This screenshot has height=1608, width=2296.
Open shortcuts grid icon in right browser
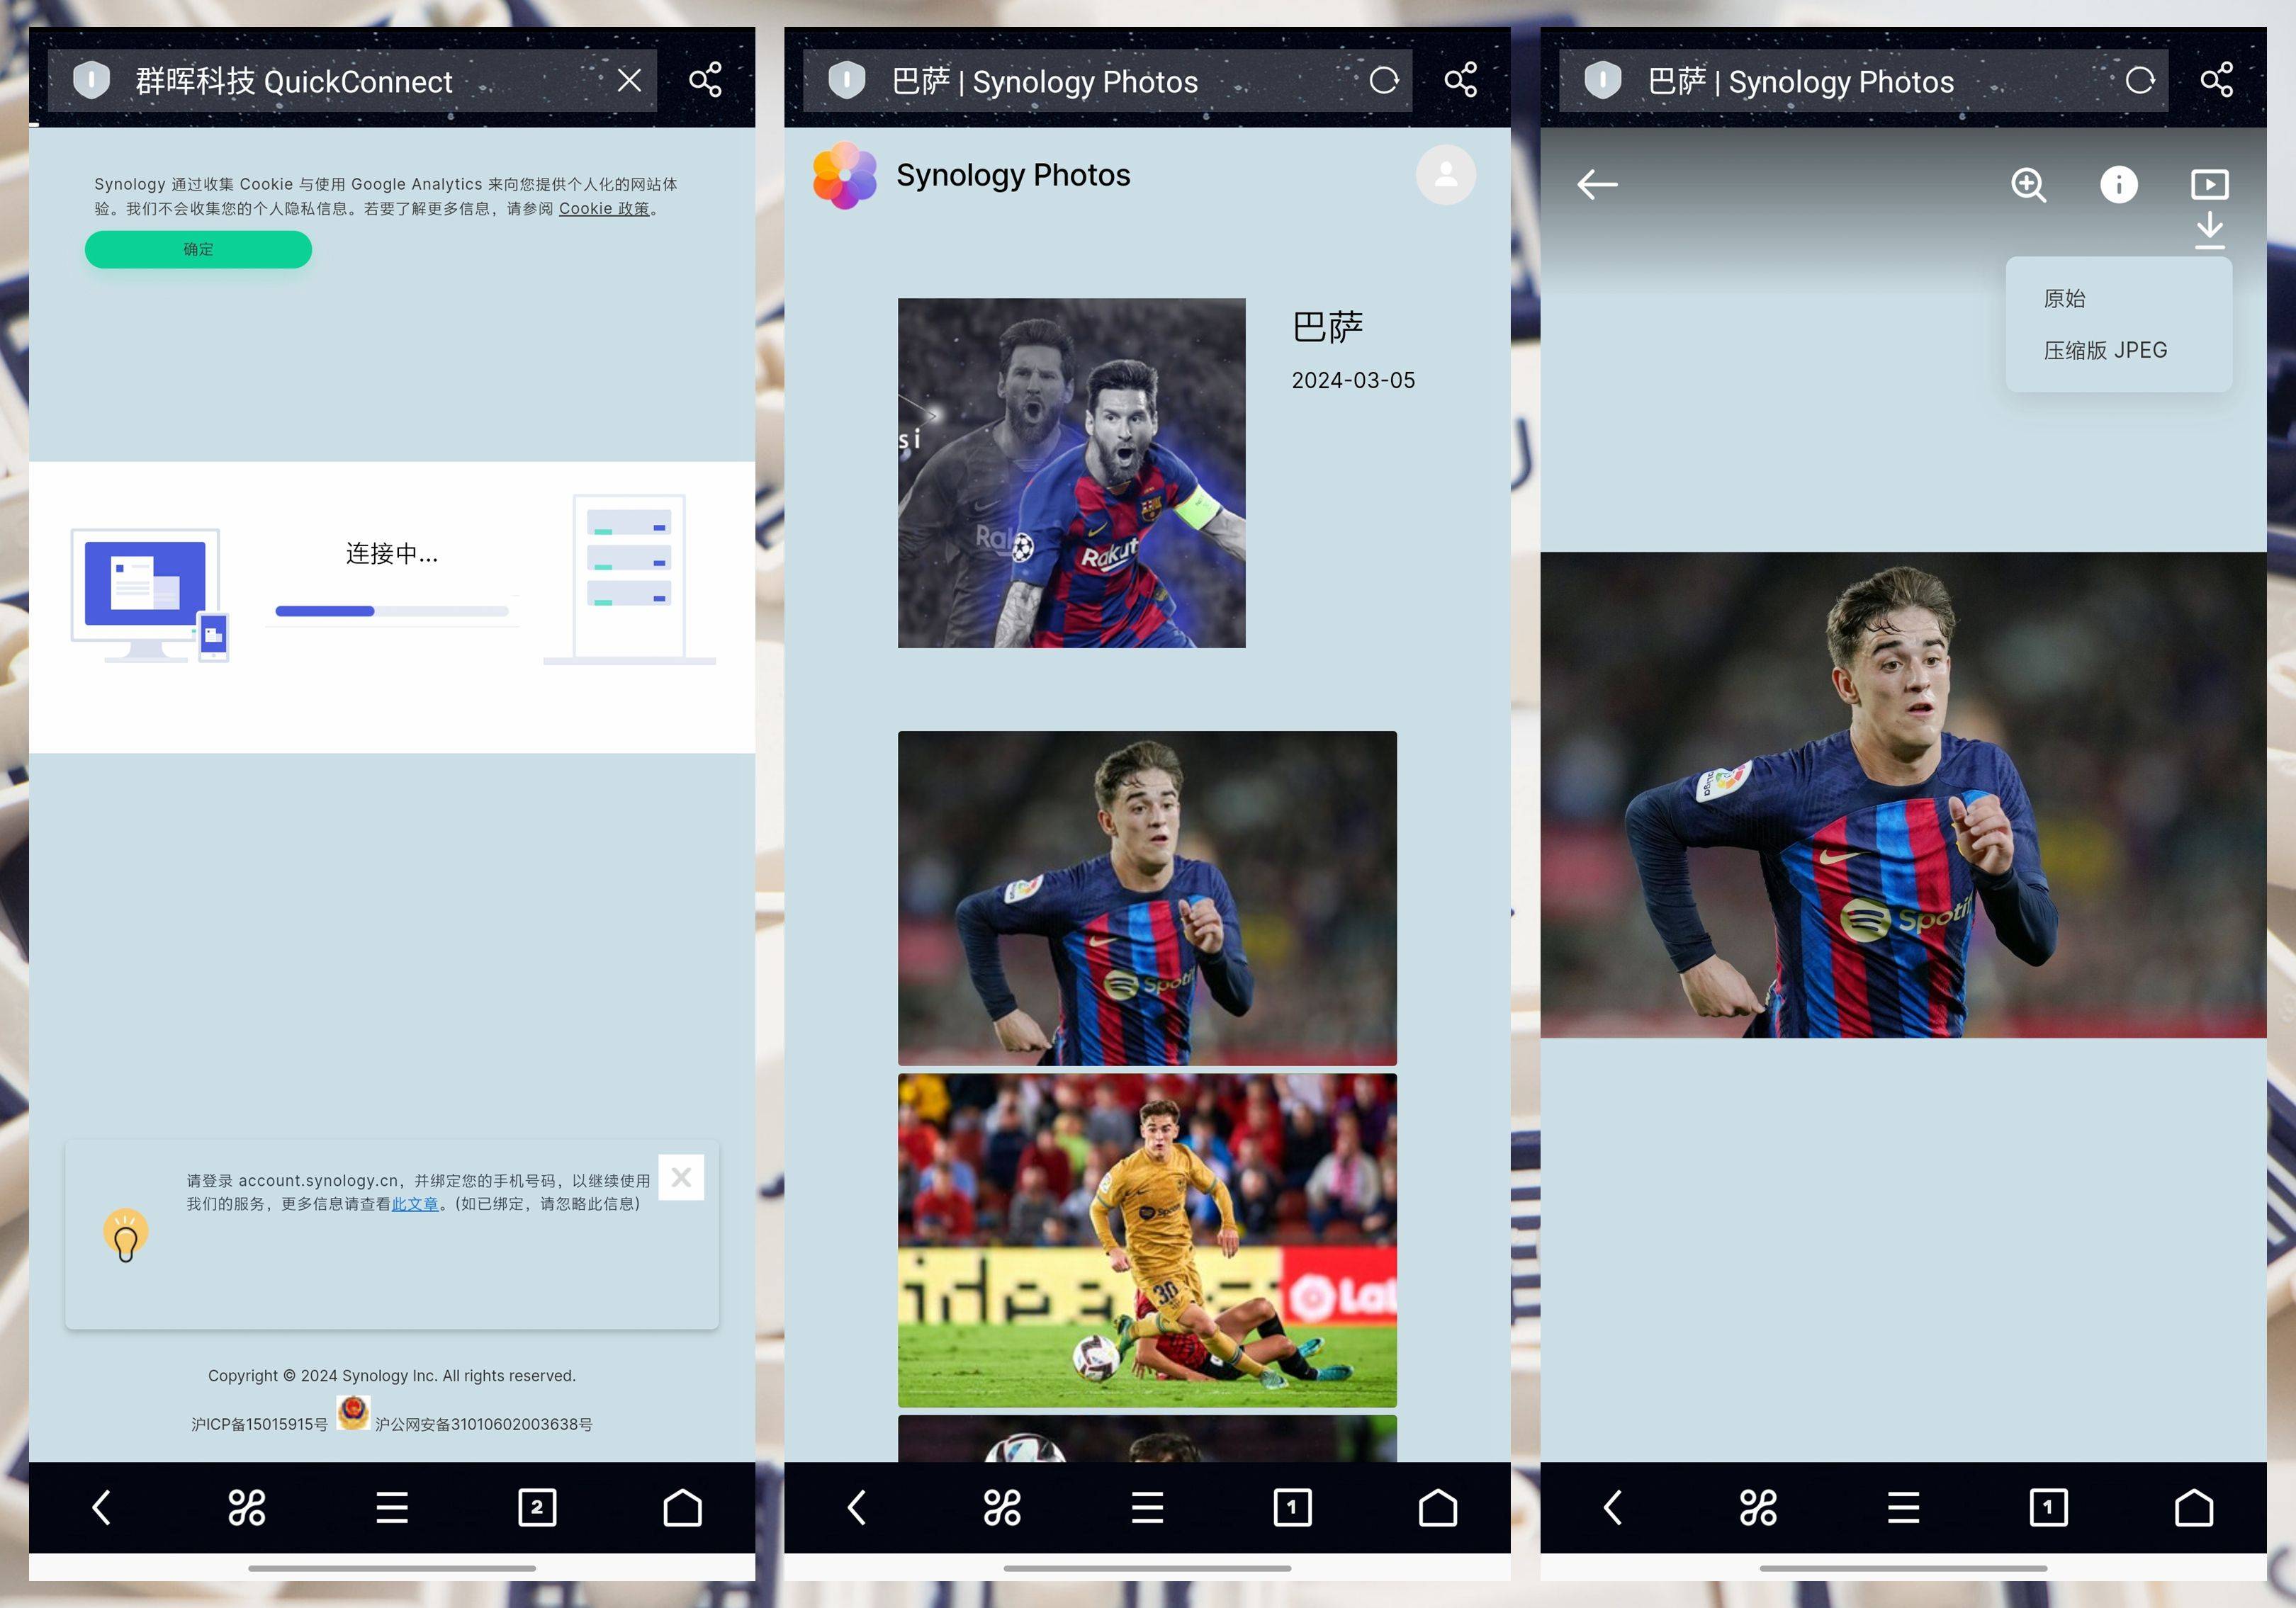click(1758, 1507)
